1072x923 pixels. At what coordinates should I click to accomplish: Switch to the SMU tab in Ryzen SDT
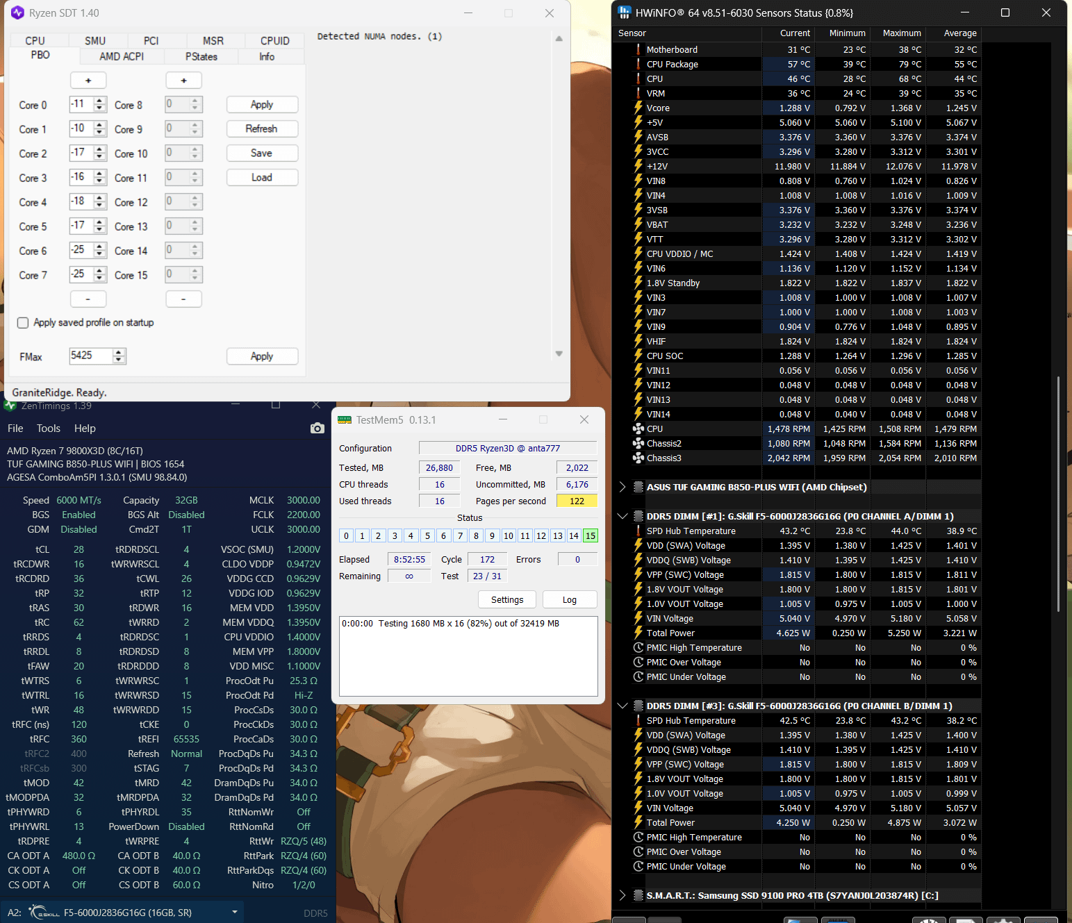coord(95,41)
